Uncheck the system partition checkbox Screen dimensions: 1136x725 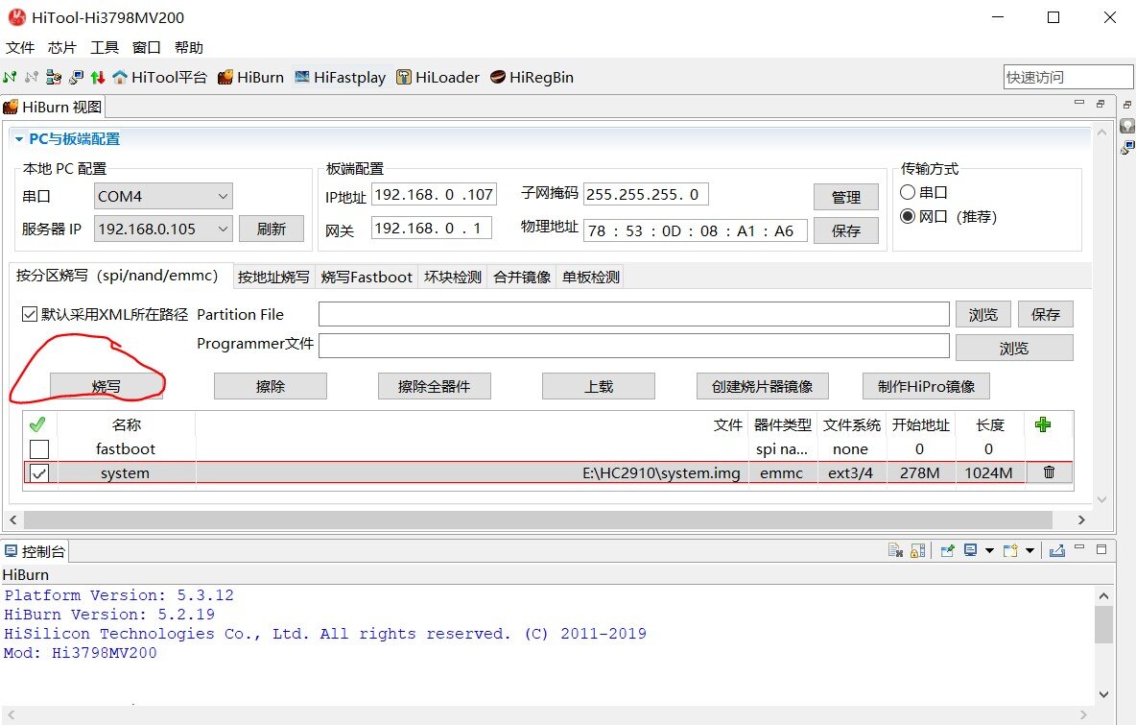coord(39,473)
